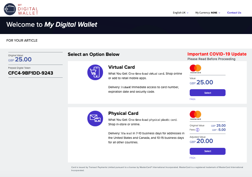Select the Physical Card option button
The width and height of the screenshot is (252, 177).
(x=207, y=151)
